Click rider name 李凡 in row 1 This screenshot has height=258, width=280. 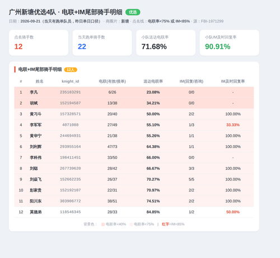coord(34,92)
